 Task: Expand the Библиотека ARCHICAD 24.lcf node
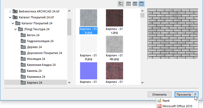[x=10, y=11]
